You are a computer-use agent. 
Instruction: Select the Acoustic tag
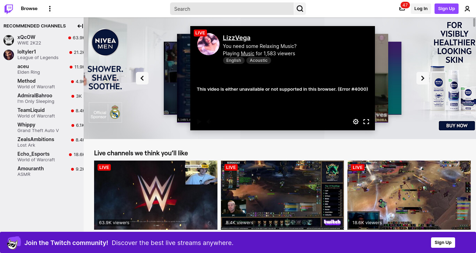click(259, 60)
